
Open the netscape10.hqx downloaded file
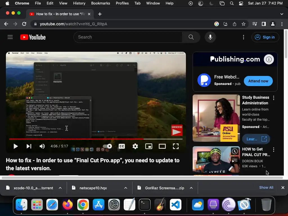point(93,188)
